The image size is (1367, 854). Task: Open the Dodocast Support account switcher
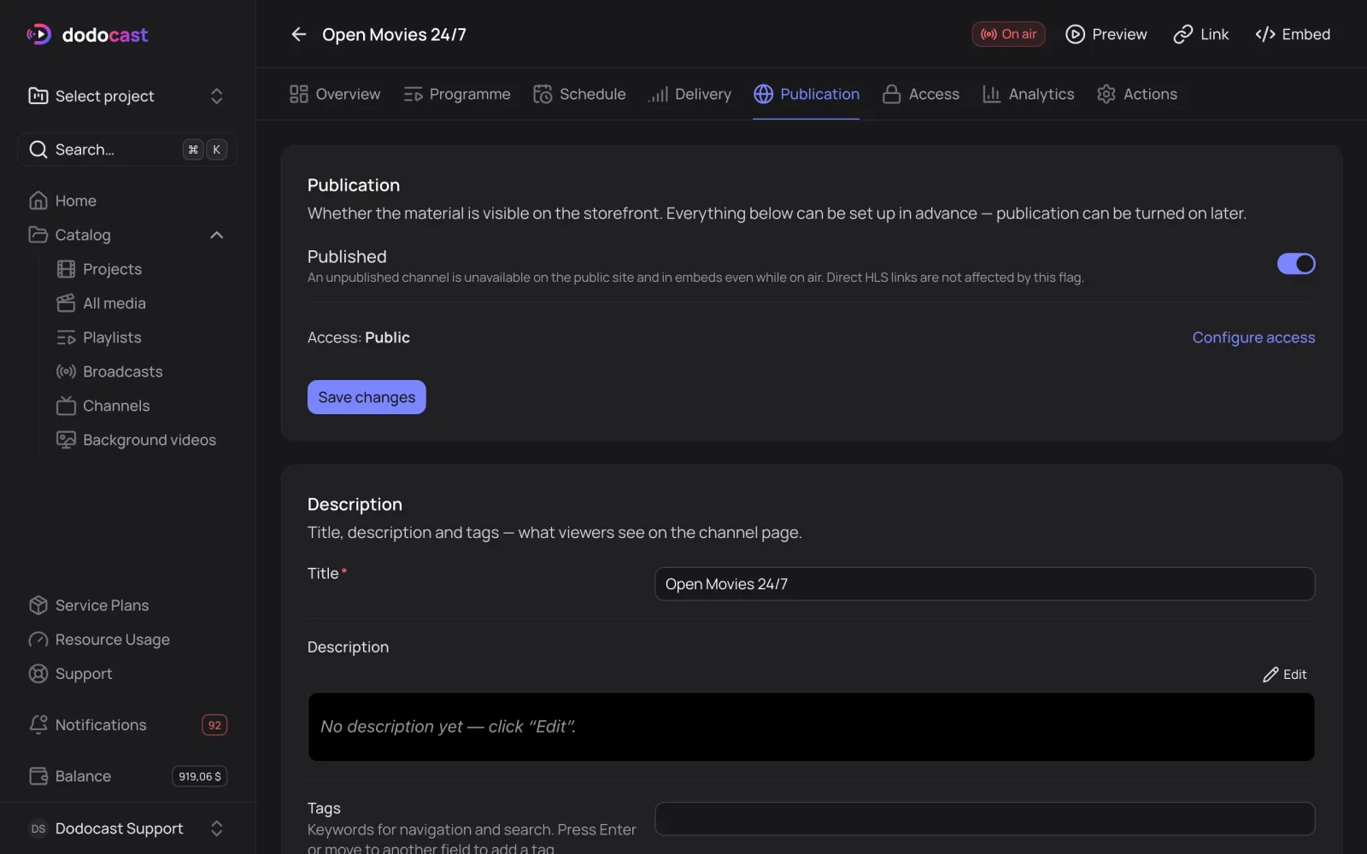[127, 828]
